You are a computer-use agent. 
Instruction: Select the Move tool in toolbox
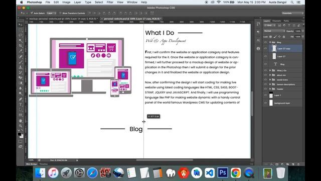(x=21, y=25)
